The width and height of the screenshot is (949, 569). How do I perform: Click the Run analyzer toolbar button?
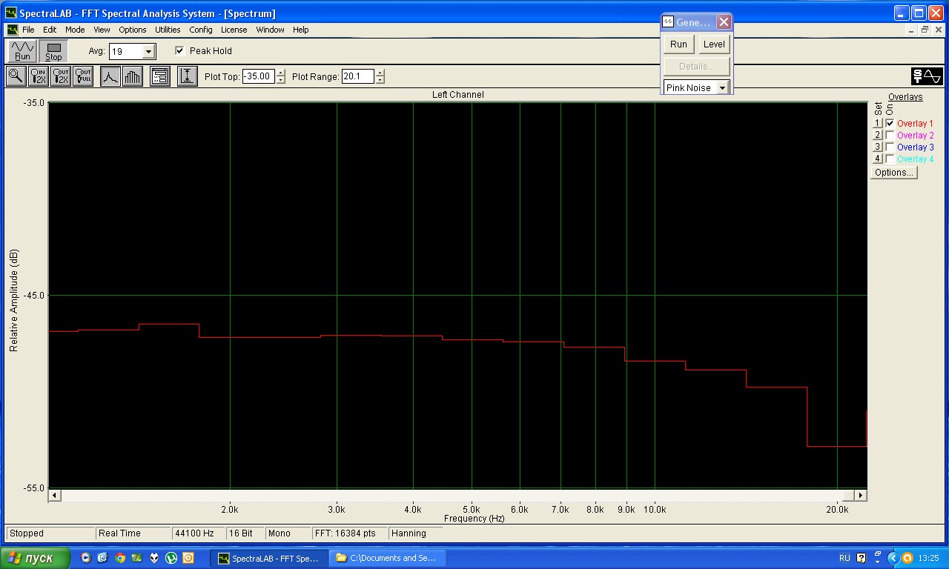(x=22, y=51)
